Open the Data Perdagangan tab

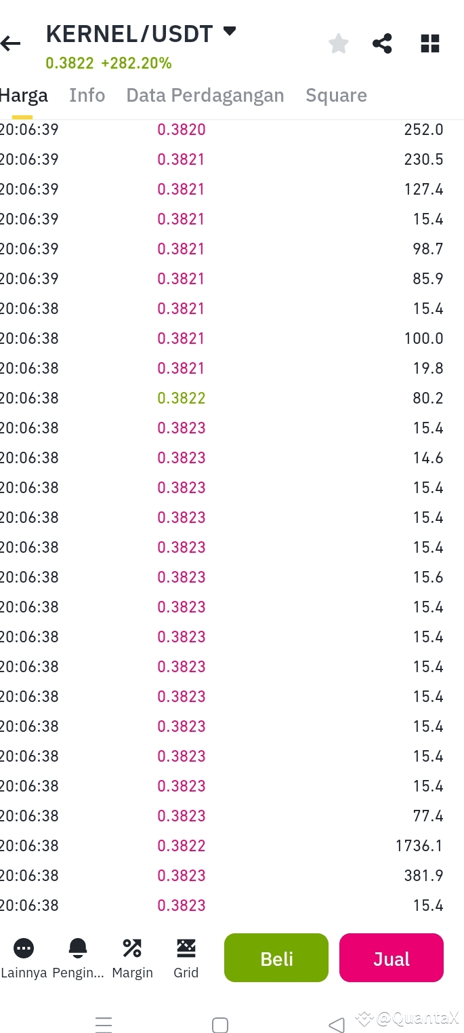[x=205, y=96]
